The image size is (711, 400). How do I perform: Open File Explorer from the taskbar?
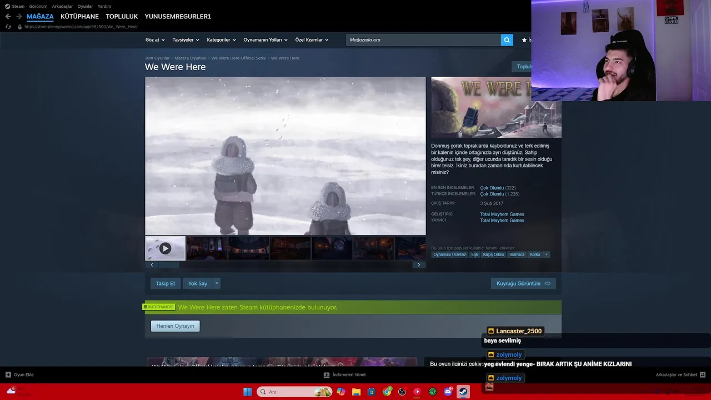coord(357,392)
